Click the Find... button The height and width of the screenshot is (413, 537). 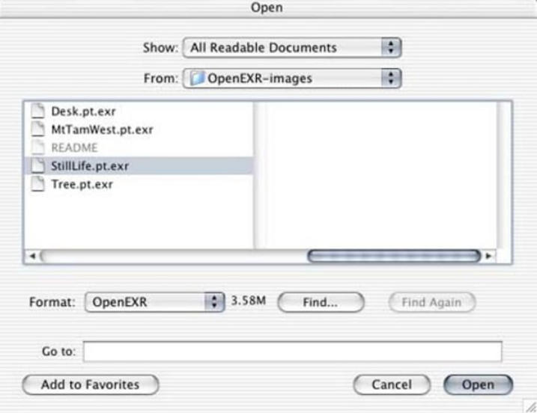[x=321, y=302]
